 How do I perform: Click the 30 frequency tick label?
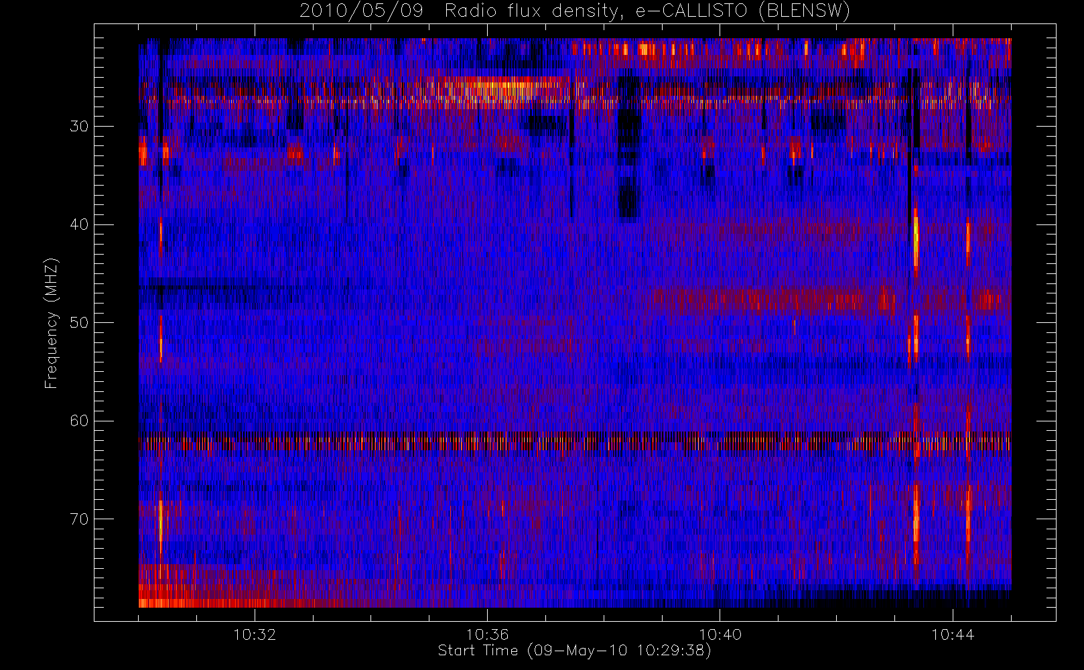click(x=79, y=127)
